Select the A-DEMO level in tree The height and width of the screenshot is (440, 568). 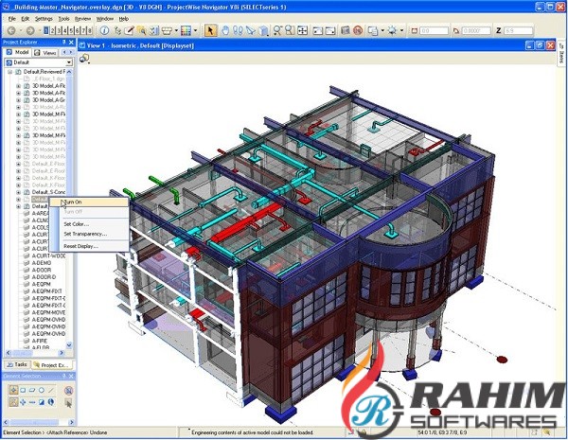(x=42, y=263)
